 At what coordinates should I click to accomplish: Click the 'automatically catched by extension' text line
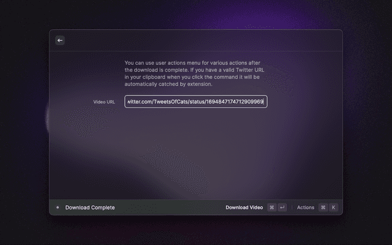coord(168,85)
